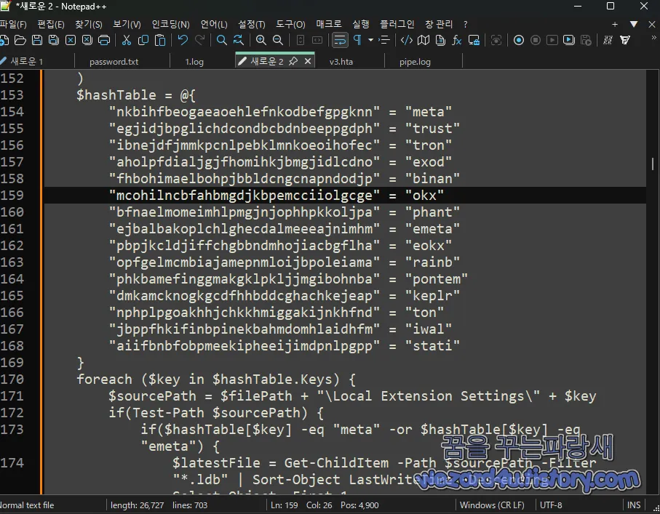Stop macro recording with the stop icon
The width and height of the screenshot is (660, 514).
pyautogui.click(x=536, y=41)
